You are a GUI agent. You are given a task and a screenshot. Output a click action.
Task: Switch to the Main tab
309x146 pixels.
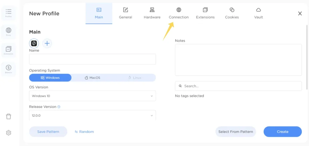99,13
